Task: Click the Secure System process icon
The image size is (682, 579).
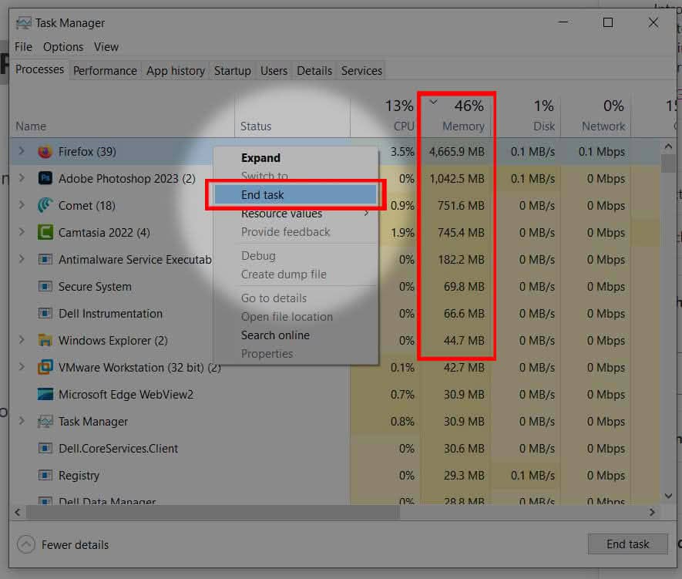Action: (44, 287)
